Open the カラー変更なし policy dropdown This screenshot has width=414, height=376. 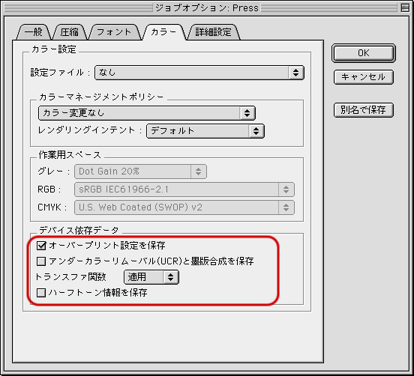[x=147, y=113]
